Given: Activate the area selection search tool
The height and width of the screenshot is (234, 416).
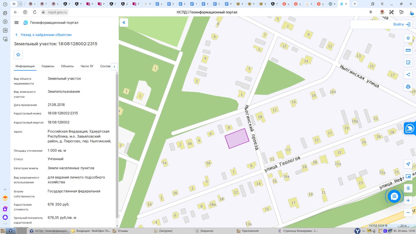Looking at the screenshot, I should tap(408, 62).
